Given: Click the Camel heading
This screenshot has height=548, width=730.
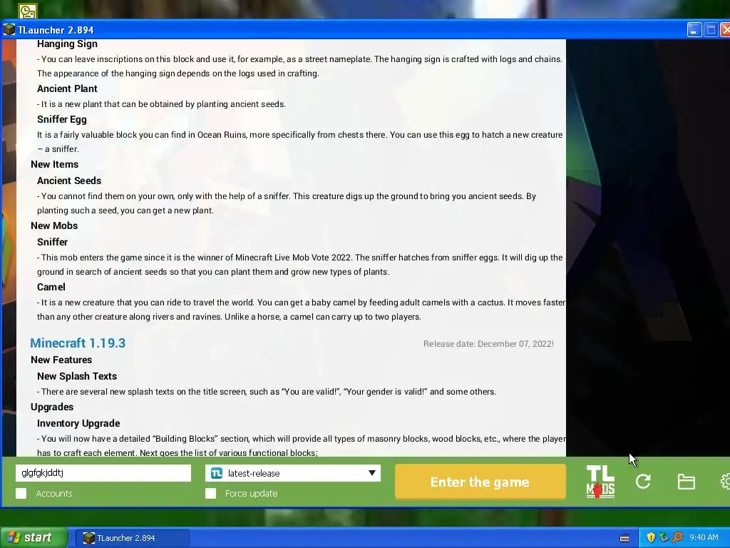Looking at the screenshot, I should point(51,287).
